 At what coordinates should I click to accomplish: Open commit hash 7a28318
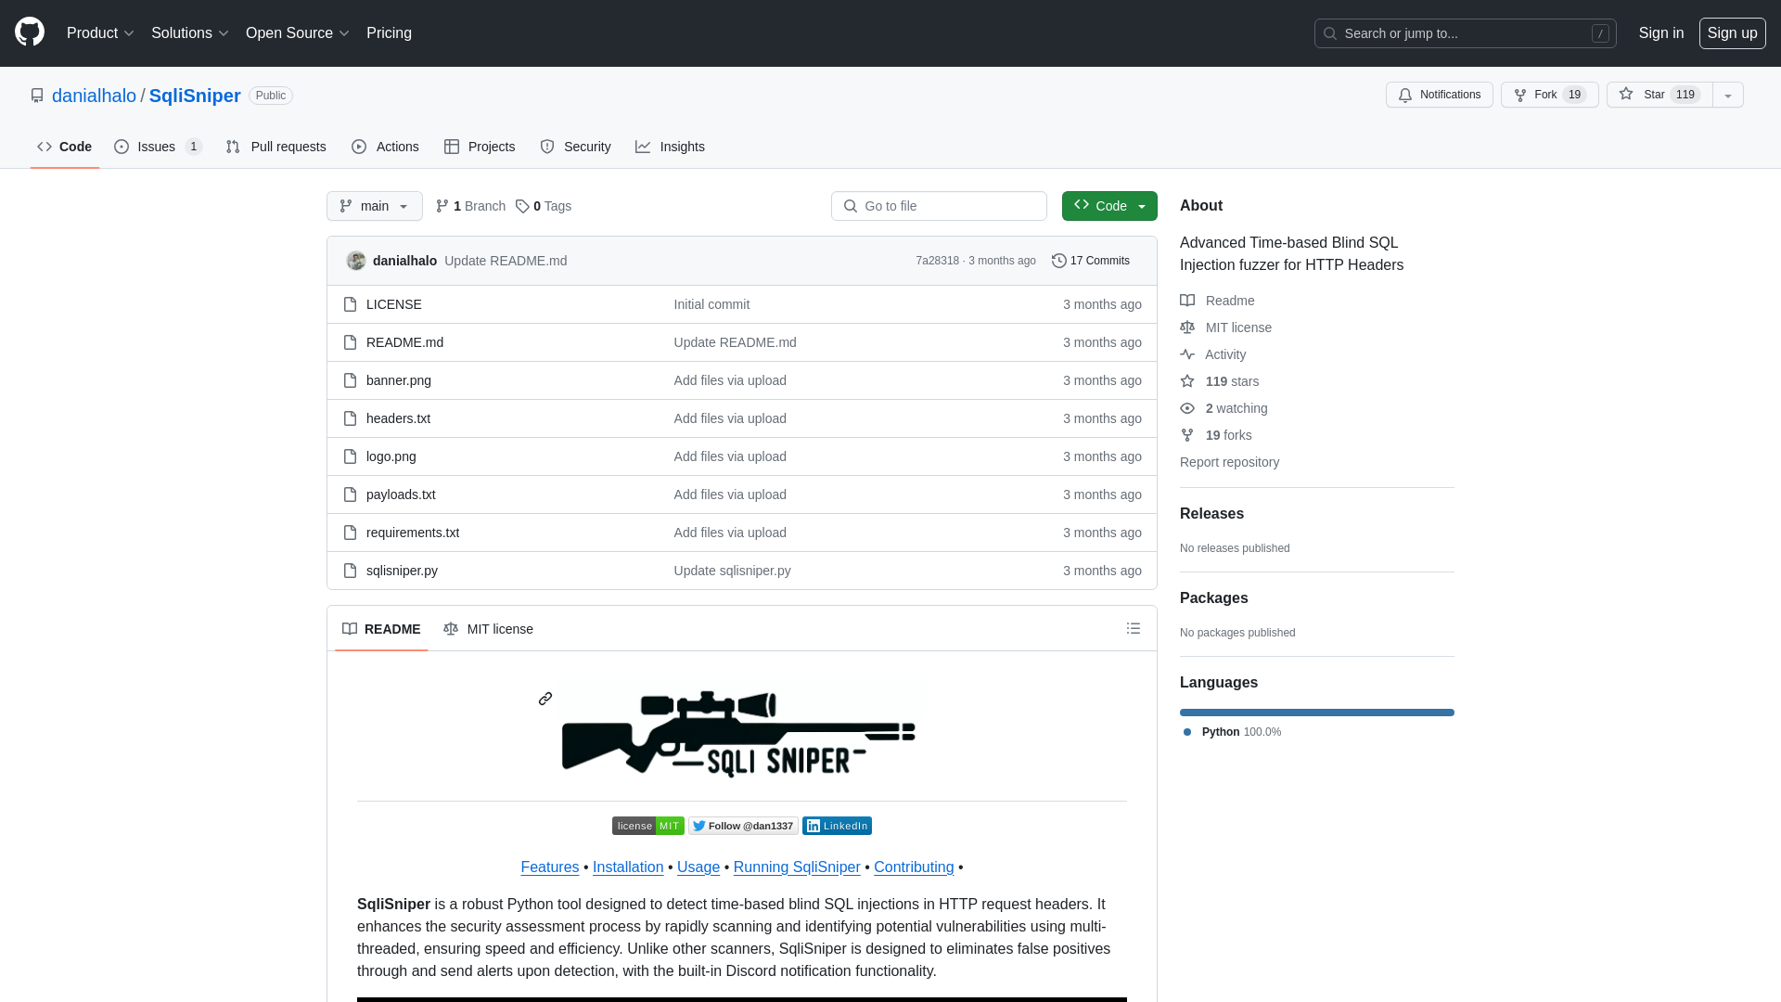937,261
